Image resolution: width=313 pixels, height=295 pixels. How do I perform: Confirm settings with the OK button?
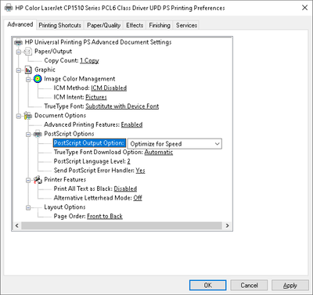coord(207,285)
